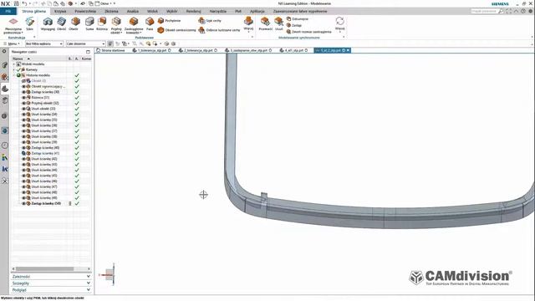Collapse the Historia modelu tree node
This screenshot has height=301, width=535.
[14, 75]
